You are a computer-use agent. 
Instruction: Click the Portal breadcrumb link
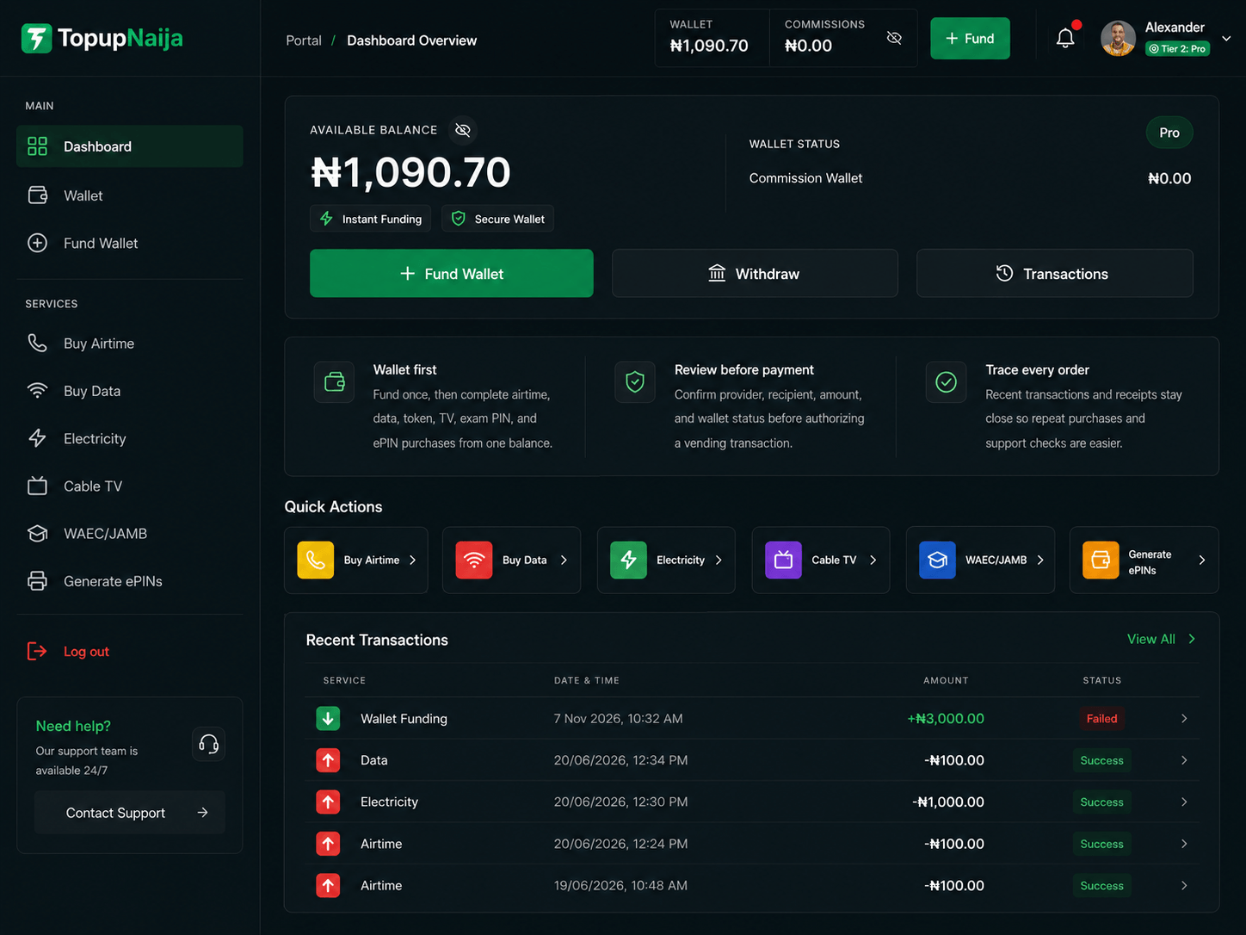tap(304, 40)
